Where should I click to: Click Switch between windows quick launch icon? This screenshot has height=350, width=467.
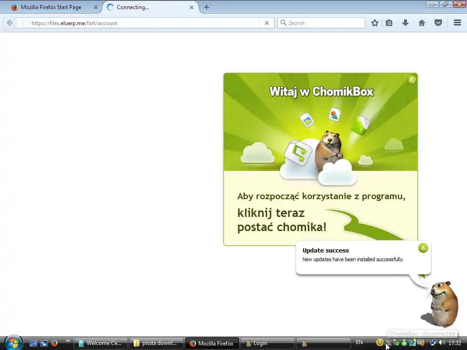pyautogui.click(x=44, y=343)
